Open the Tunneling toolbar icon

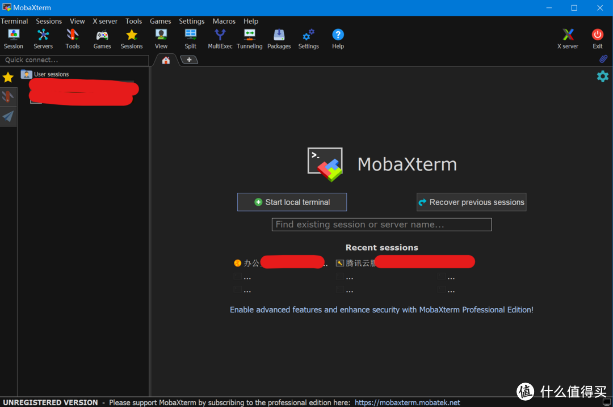[x=249, y=39]
